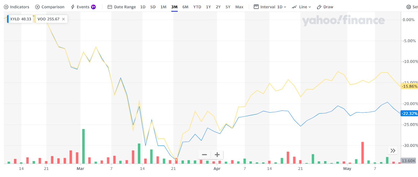Click the Date Range calendar icon
Image resolution: width=418 pixels, height=177 pixels.
(x=110, y=7)
